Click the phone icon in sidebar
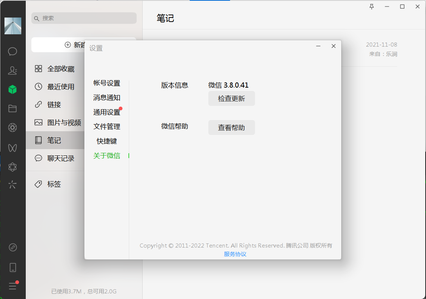The image size is (426, 299). pyautogui.click(x=13, y=267)
